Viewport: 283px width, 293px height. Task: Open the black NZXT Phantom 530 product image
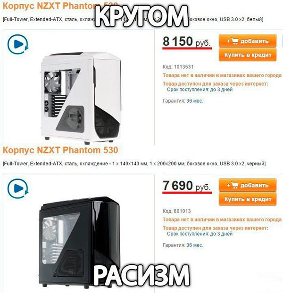click(x=80, y=242)
